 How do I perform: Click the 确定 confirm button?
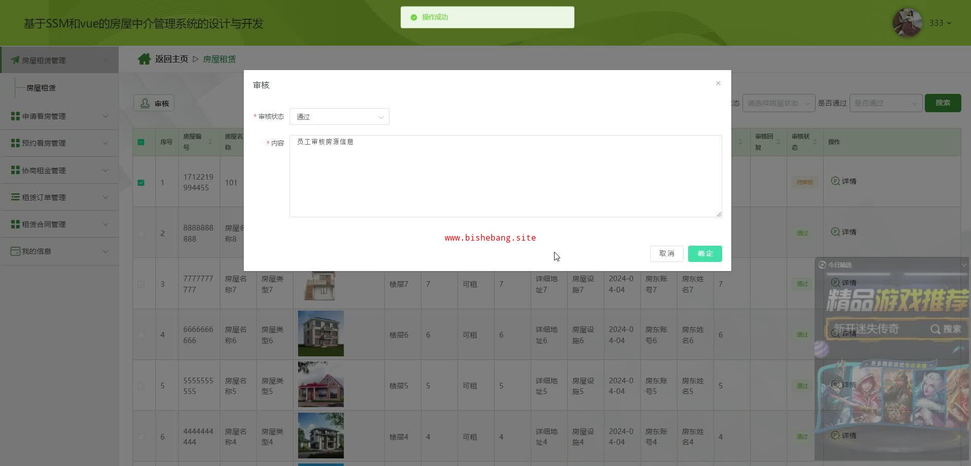(705, 254)
